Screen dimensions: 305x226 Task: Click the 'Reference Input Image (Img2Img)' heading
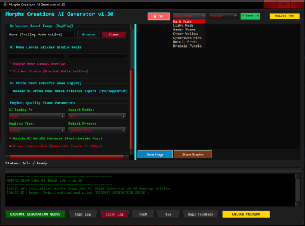coord(41,26)
